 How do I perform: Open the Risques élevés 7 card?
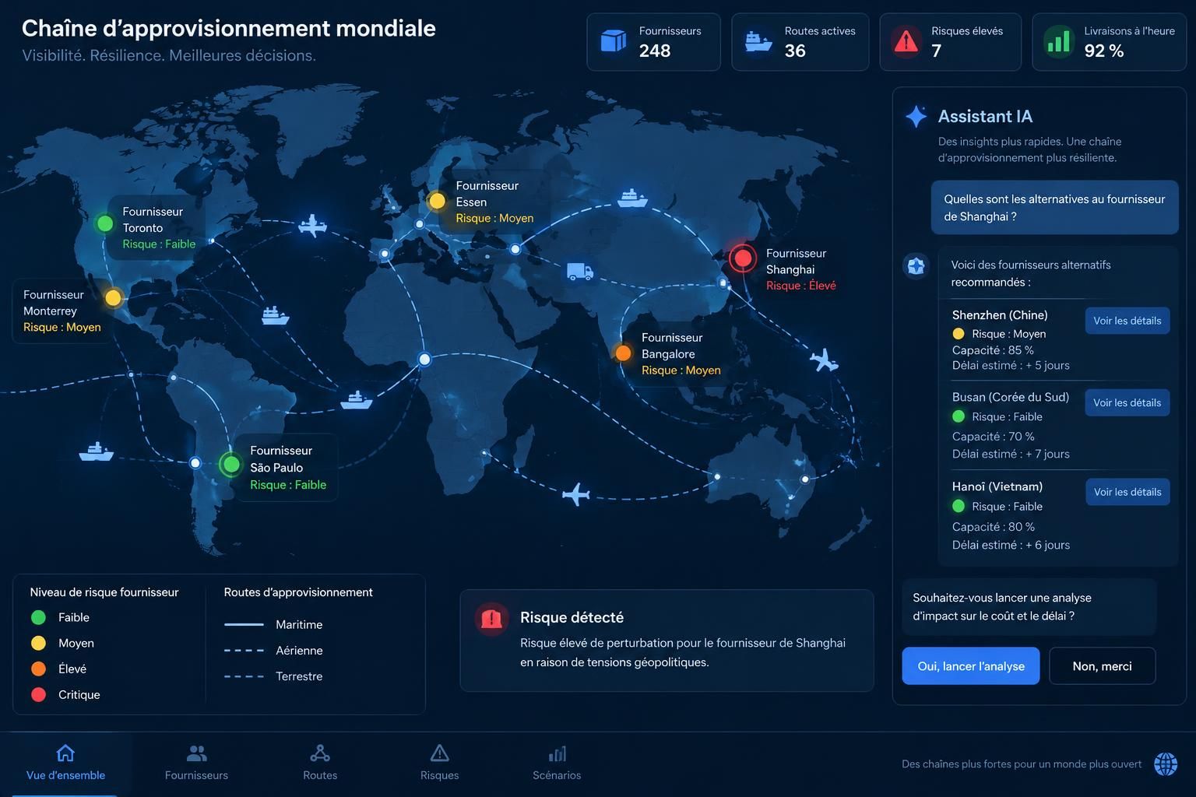click(950, 42)
